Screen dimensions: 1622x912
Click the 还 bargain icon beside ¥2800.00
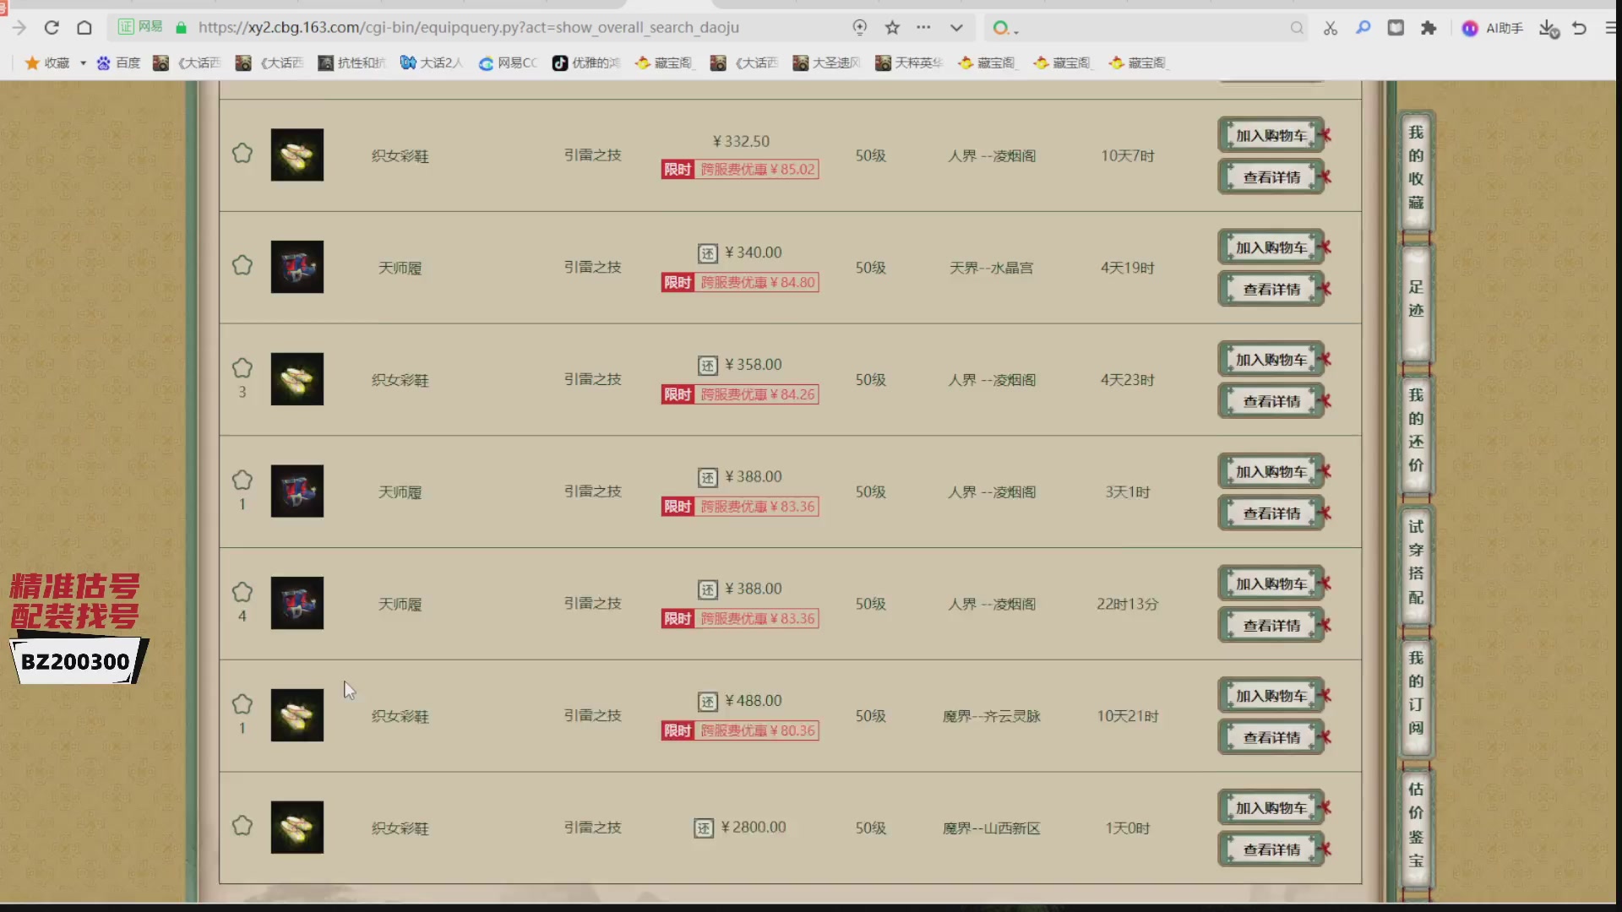[704, 828]
